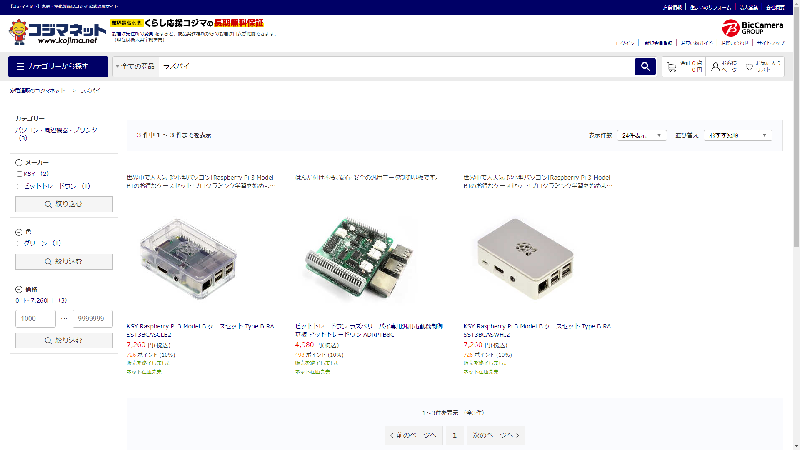Open the 法人営業 top link

pyautogui.click(x=749, y=7)
